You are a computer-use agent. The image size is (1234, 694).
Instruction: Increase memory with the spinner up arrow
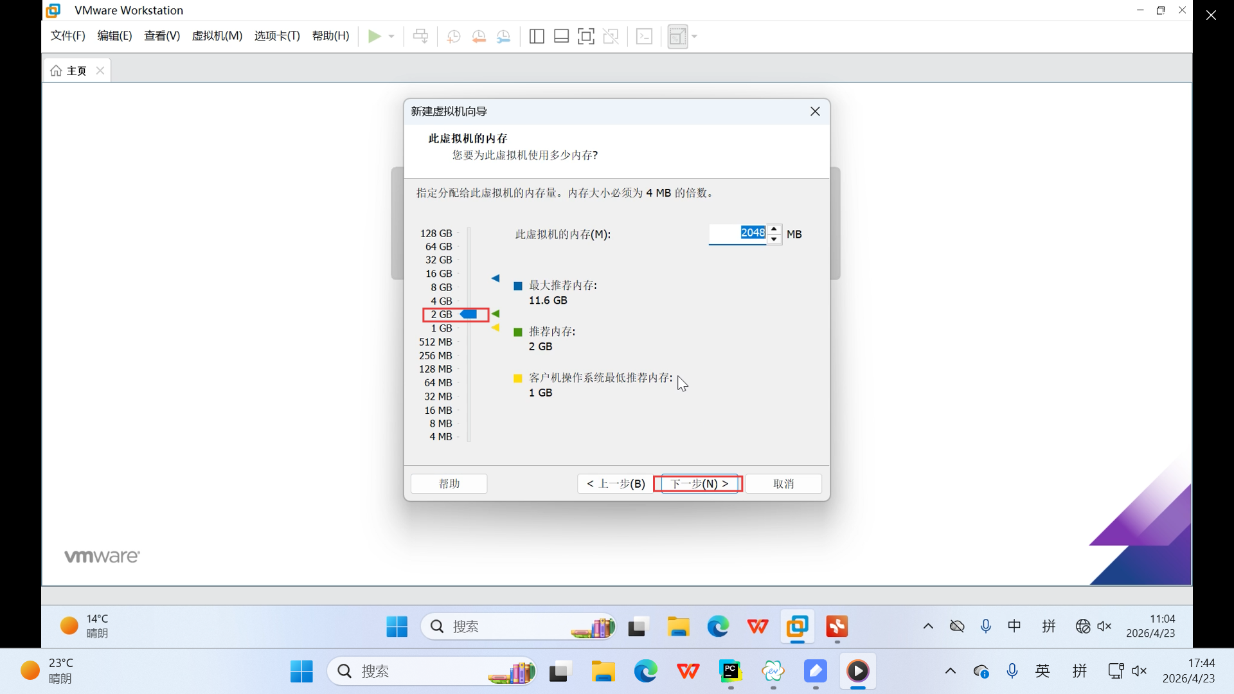coord(774,229)
